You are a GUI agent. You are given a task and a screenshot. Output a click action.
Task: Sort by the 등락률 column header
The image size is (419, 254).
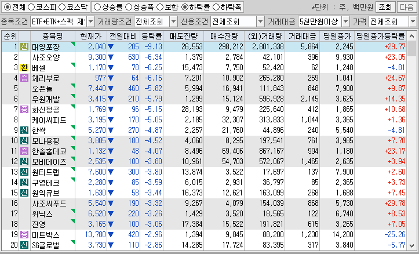point(151,36)
